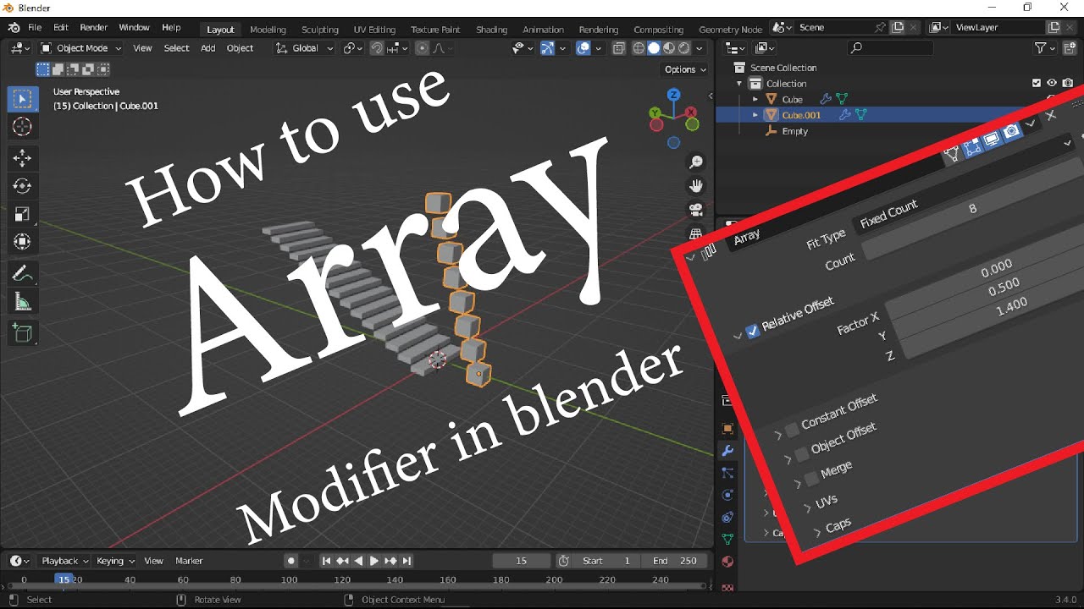Expand Cube.001 in outliner

(755, 115)
